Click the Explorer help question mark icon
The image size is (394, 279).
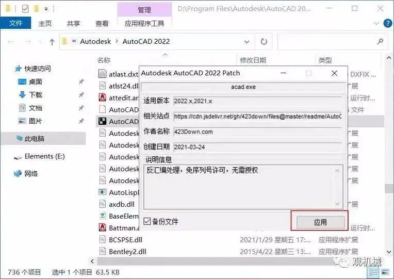(x=388, y=23)
